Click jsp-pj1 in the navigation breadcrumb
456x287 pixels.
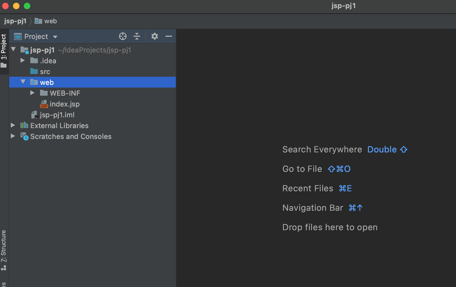tap(15, 21)
